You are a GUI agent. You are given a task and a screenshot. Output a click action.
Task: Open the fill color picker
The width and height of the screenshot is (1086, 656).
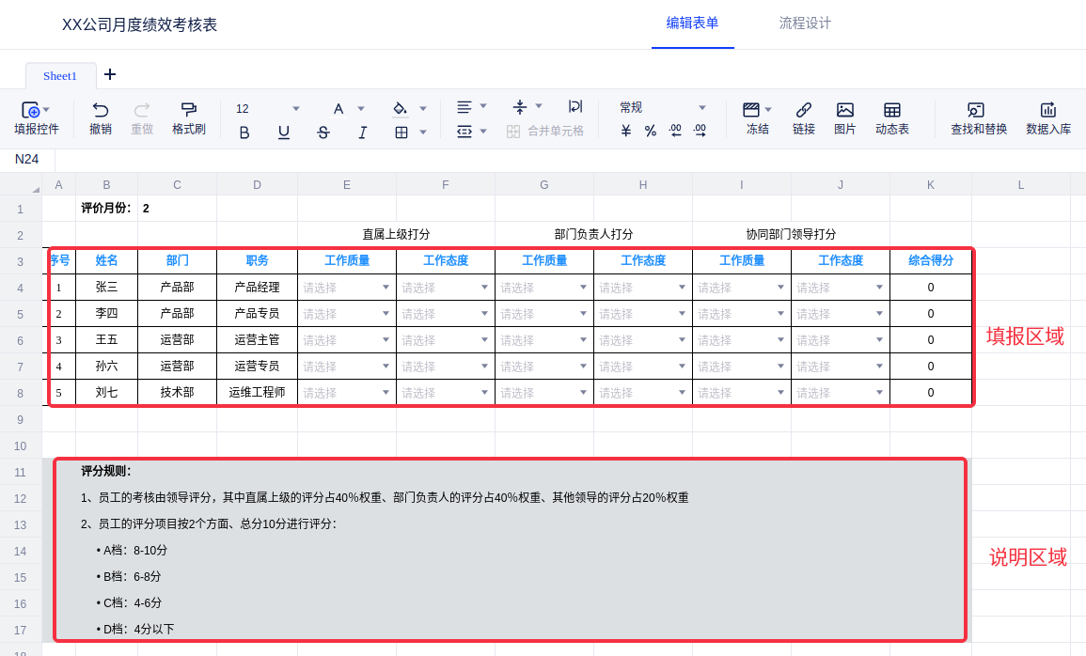[x=401, y=108]
